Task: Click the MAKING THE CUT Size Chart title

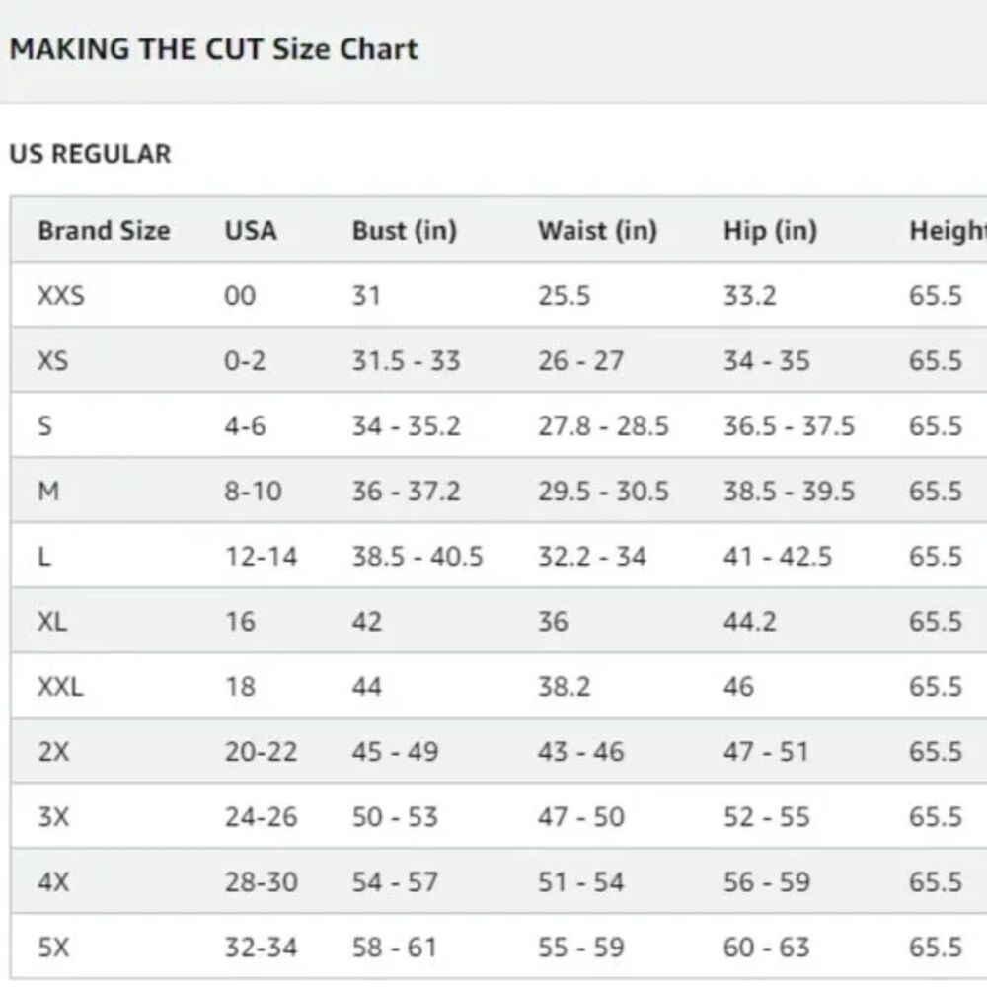Action: pyautogui.click(x=214, y=49)
